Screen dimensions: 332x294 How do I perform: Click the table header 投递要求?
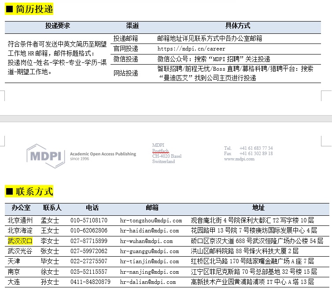click(x=57, y=26)
